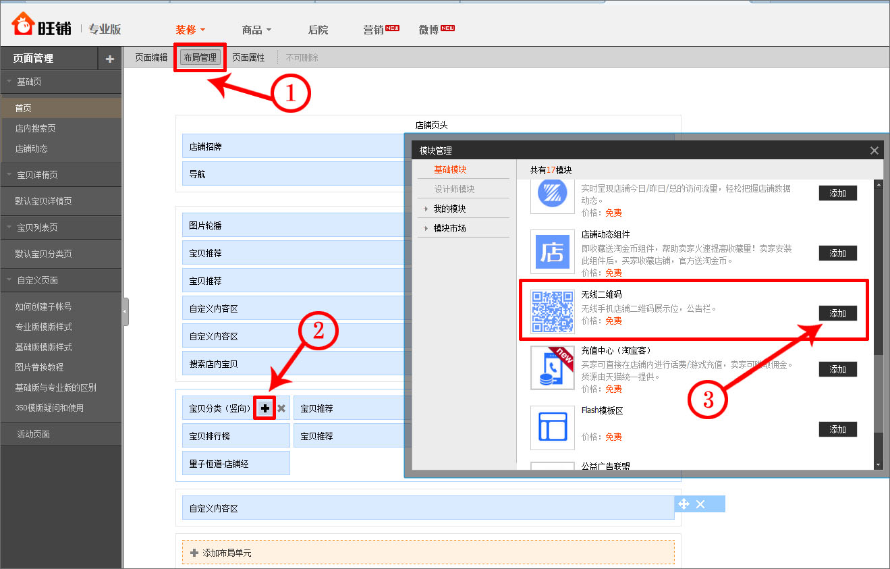This screenshot has height=569, width=890.
Task: Click the 共有17模块 count text
Action: click(551, 170)
